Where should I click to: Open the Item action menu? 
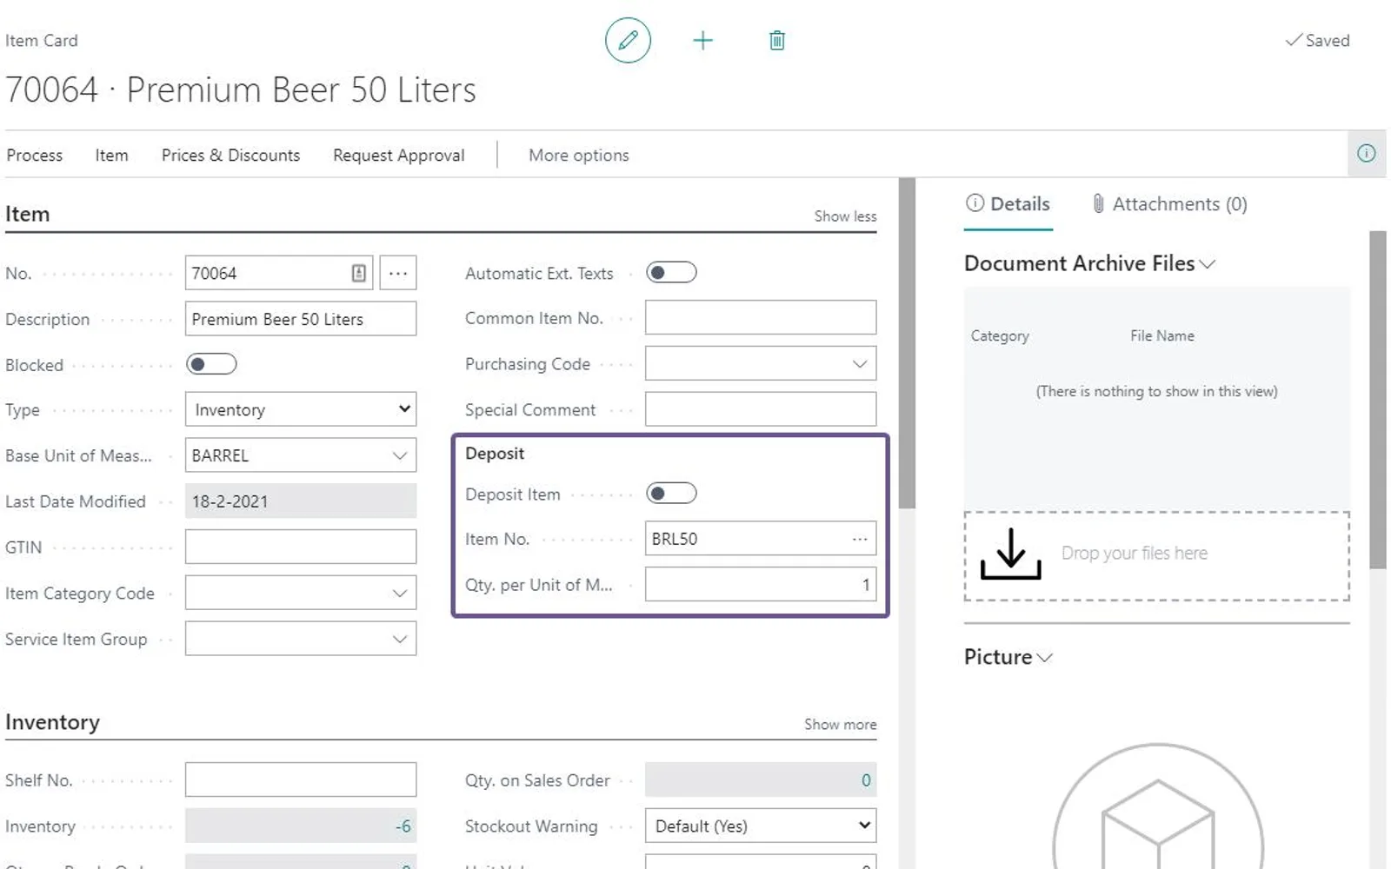pyautogui.click(x=111, y=155)
